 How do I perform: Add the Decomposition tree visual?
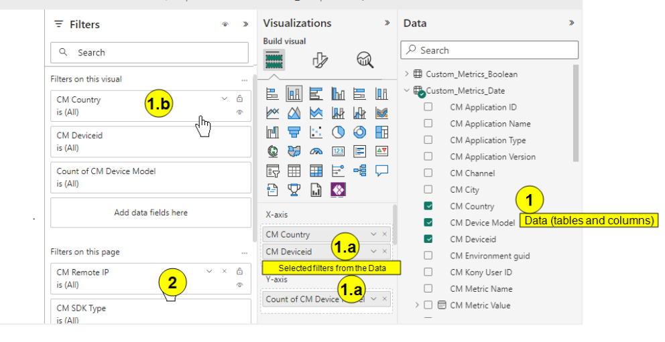tap(359, 171)
